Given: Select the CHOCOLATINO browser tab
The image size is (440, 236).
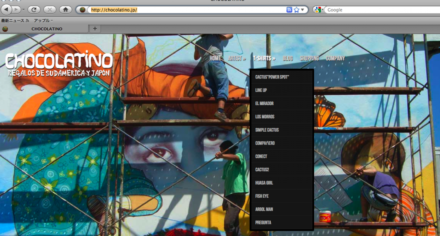Looking at the screenshot, I should [x=44, y=29].
